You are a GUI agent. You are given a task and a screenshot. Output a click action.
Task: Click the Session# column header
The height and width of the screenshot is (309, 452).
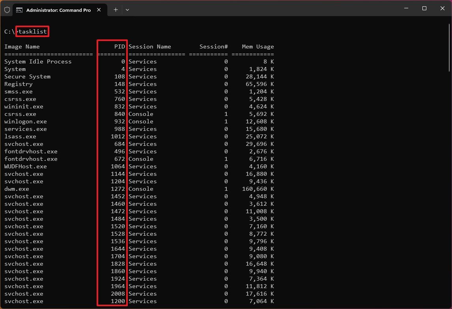[x=214, y=46]
